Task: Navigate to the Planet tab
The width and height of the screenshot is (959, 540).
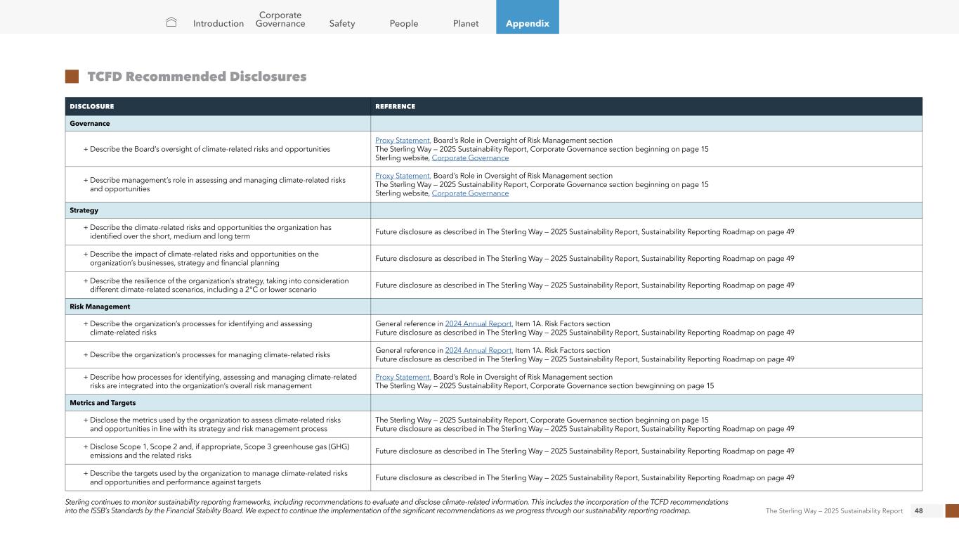Action: pos(466,24)
